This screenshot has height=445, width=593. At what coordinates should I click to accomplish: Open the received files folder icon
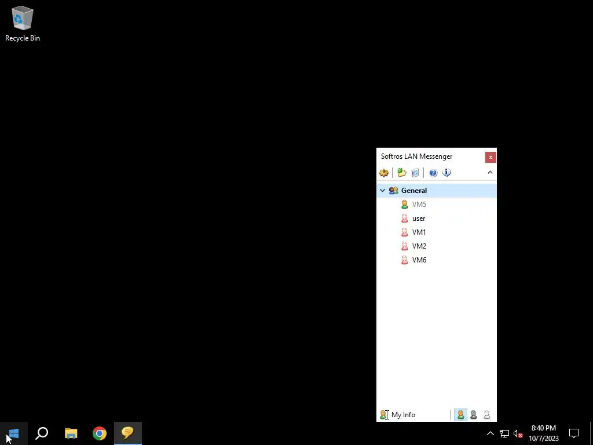coord(402,173)
